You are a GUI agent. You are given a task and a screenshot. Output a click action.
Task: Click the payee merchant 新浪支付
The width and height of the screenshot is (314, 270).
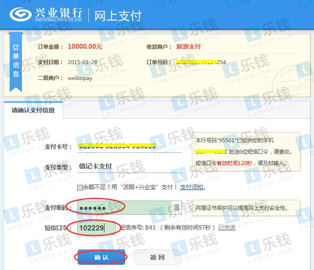188,47
